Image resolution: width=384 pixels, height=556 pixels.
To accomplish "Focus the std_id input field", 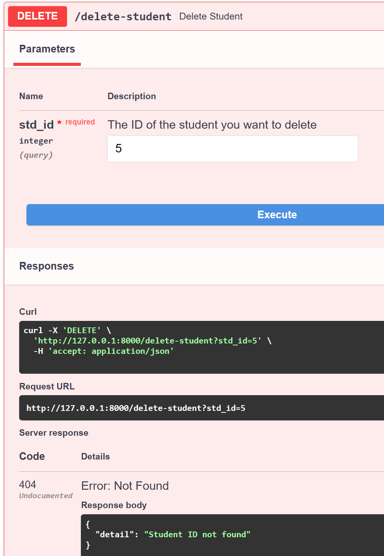I will (x=233, y=149).
